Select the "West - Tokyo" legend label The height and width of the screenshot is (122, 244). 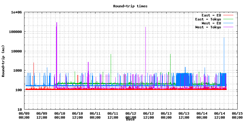click(208, 27)
